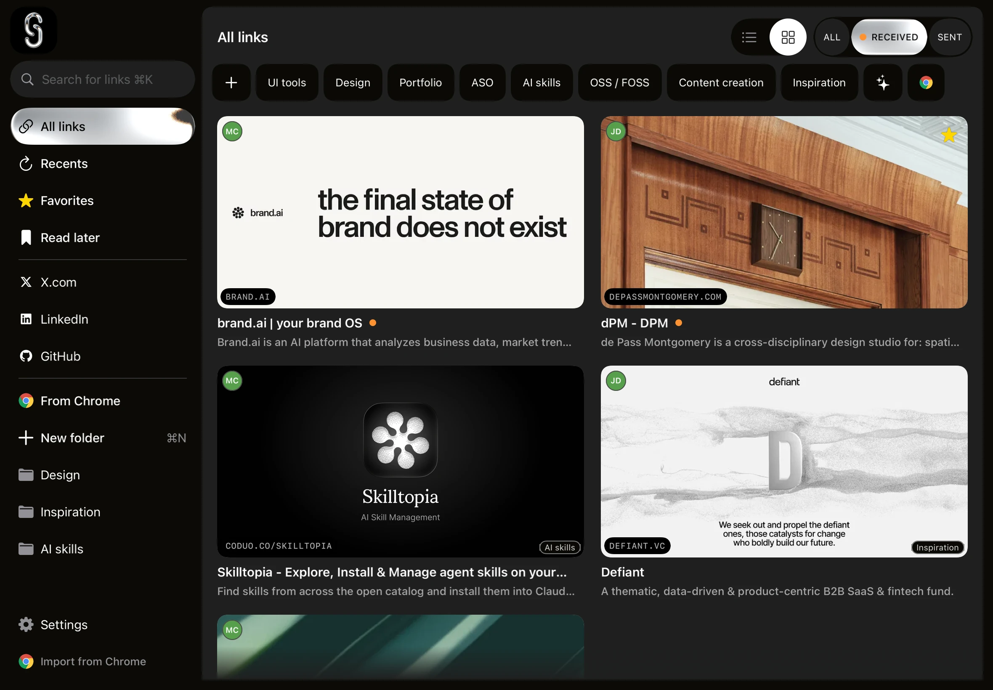Click Chrome icon beside Import from Chrome
The width and height of the screenshot is (993, 690).
(26, 661)
